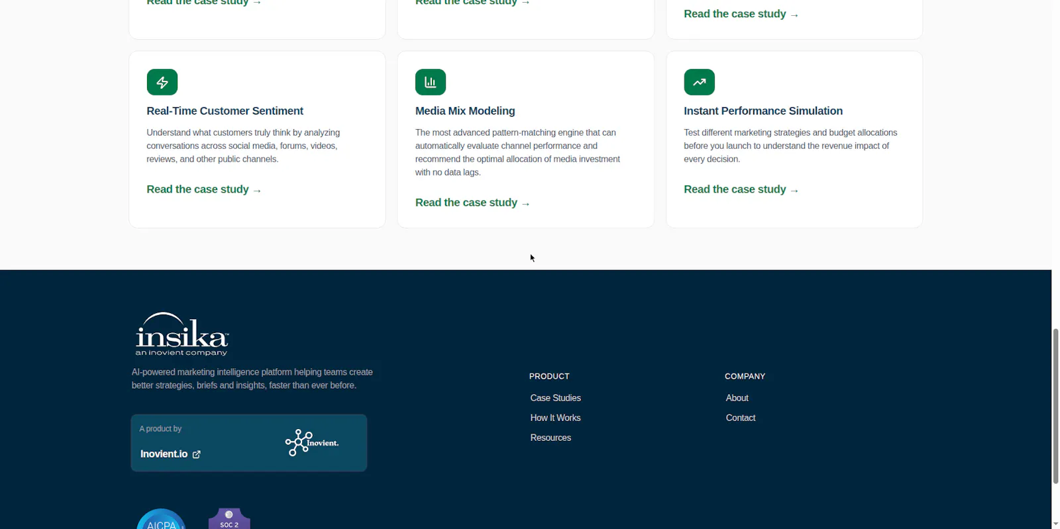Image resolution: width=1060 pixels, height=529 pixels.
Task: Click the external link icon beside Inovient.io
Action: [x=196, y=454]
